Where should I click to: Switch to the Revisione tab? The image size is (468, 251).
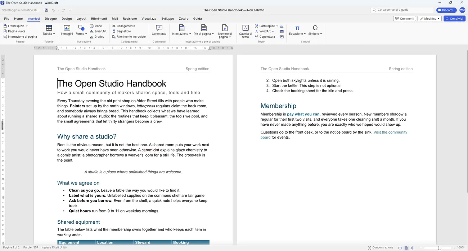pyautogui.click(x=130, y=19)
